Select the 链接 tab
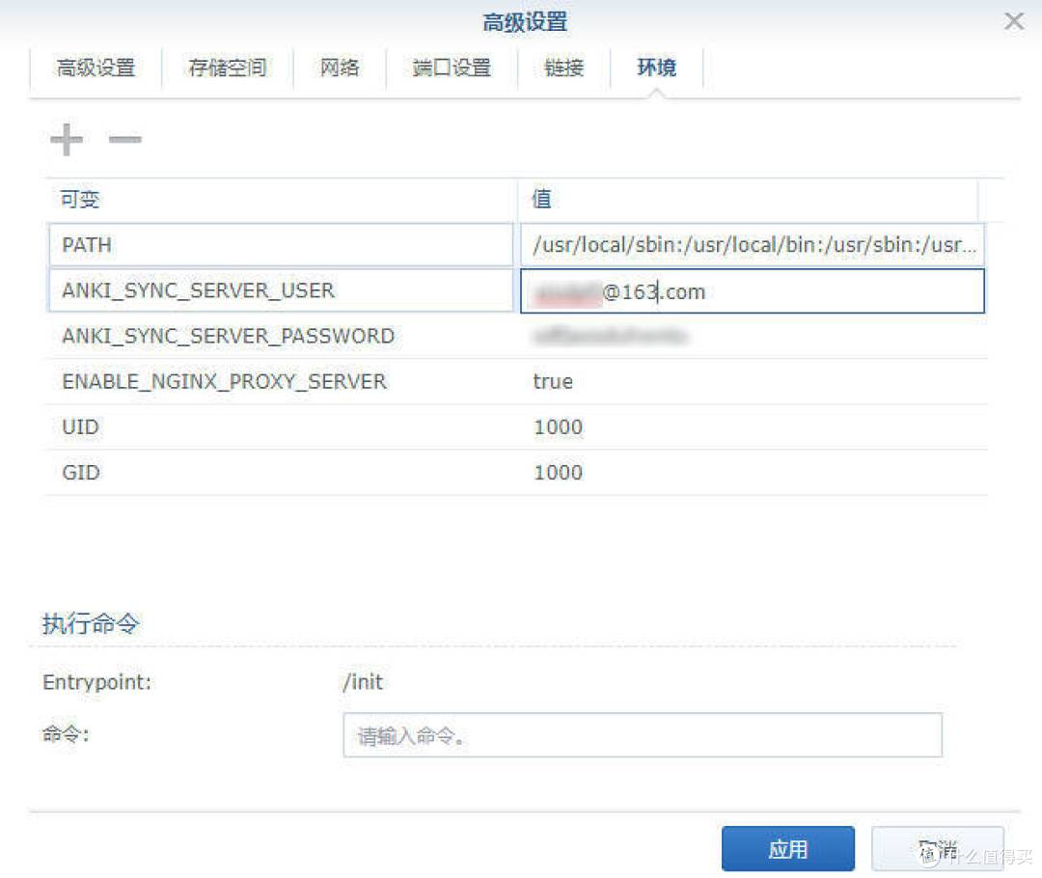The width and height of the screenshot is (1042, 878). [x=563, y=68]
